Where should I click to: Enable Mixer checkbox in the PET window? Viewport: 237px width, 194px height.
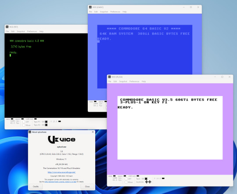(24, 125)
